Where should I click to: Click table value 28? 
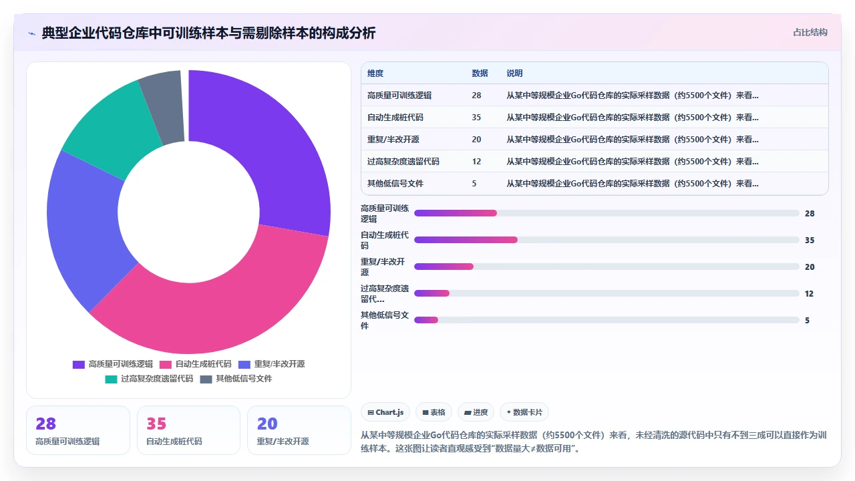tap(476, 96)
